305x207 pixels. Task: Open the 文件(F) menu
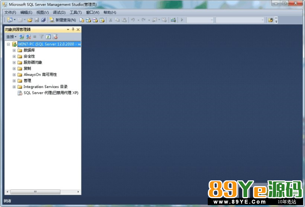click(10, 13)
